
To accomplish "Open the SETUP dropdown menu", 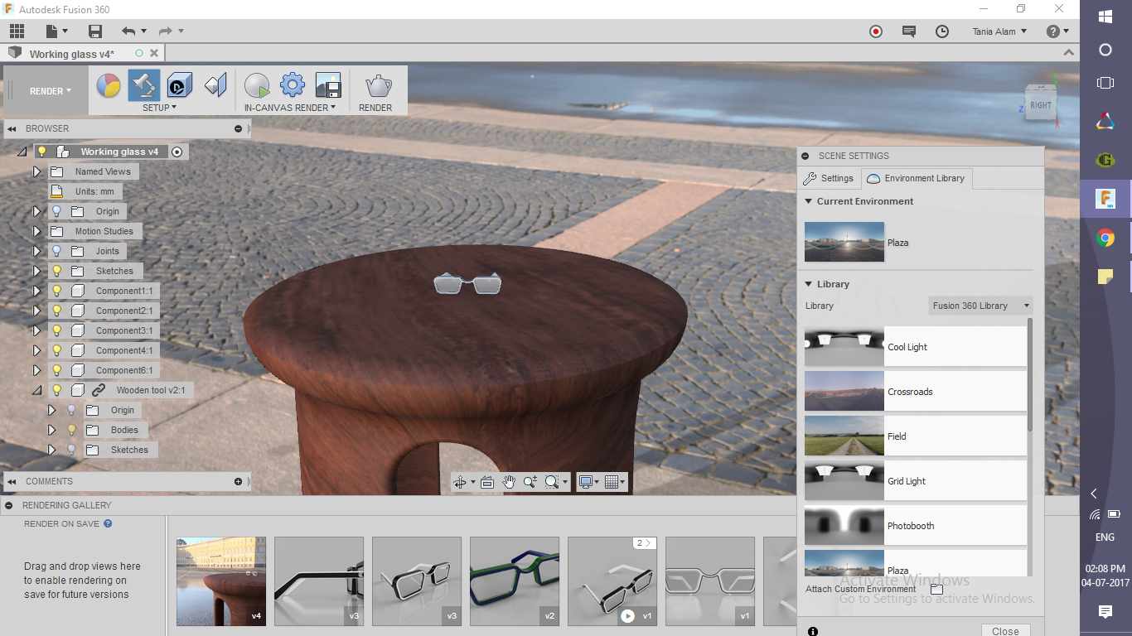I will pos(159,108).
